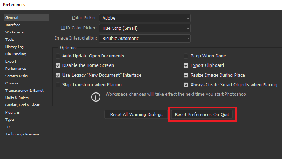Select the General preferences category

(26, 17)
